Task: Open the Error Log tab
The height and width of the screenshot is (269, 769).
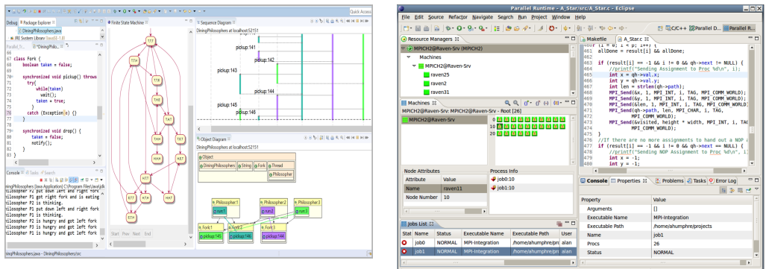Action: (722, 181)
